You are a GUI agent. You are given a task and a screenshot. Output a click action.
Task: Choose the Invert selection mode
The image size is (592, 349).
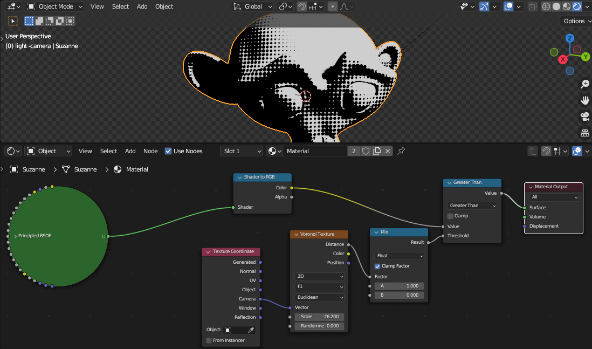coord(60,21)
